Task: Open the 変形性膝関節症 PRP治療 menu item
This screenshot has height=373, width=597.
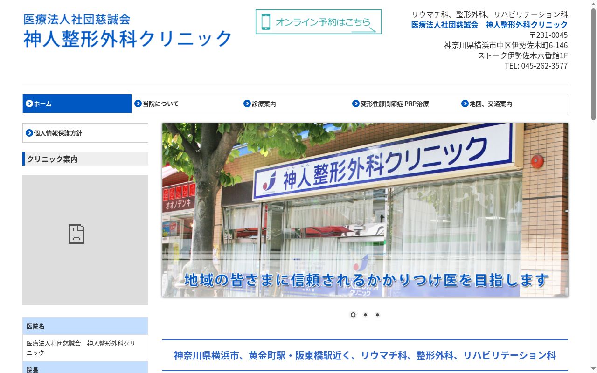Action: [404, 104]
